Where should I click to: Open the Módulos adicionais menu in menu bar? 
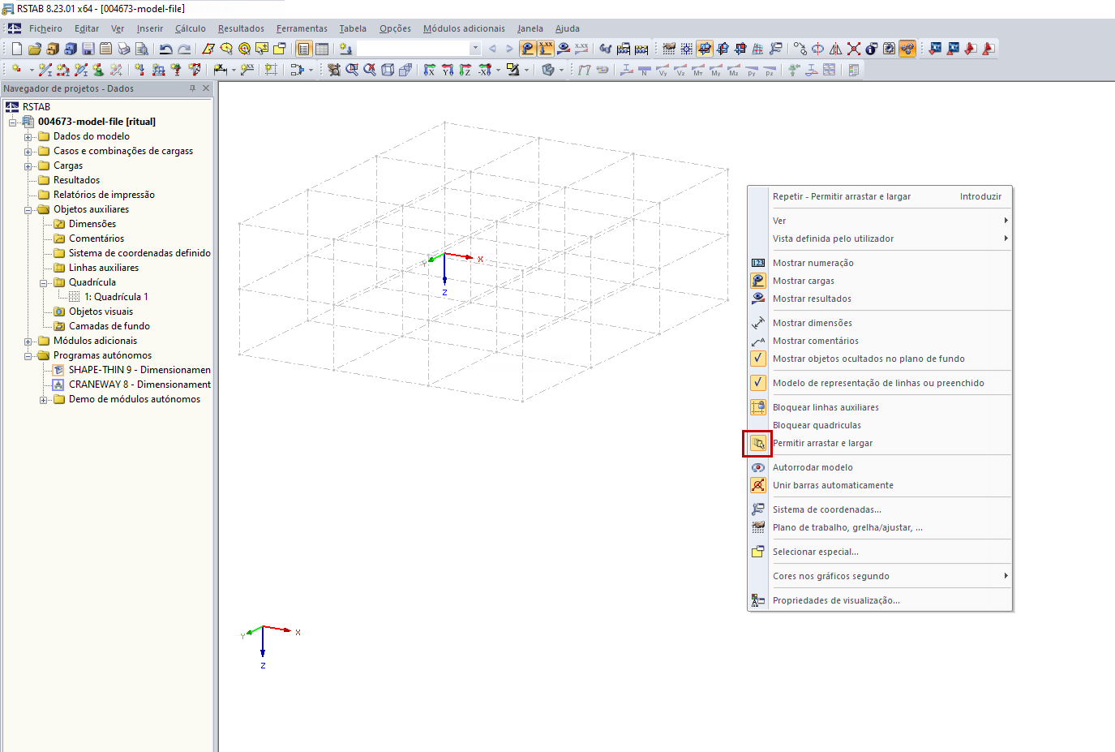tap(464, 28)
